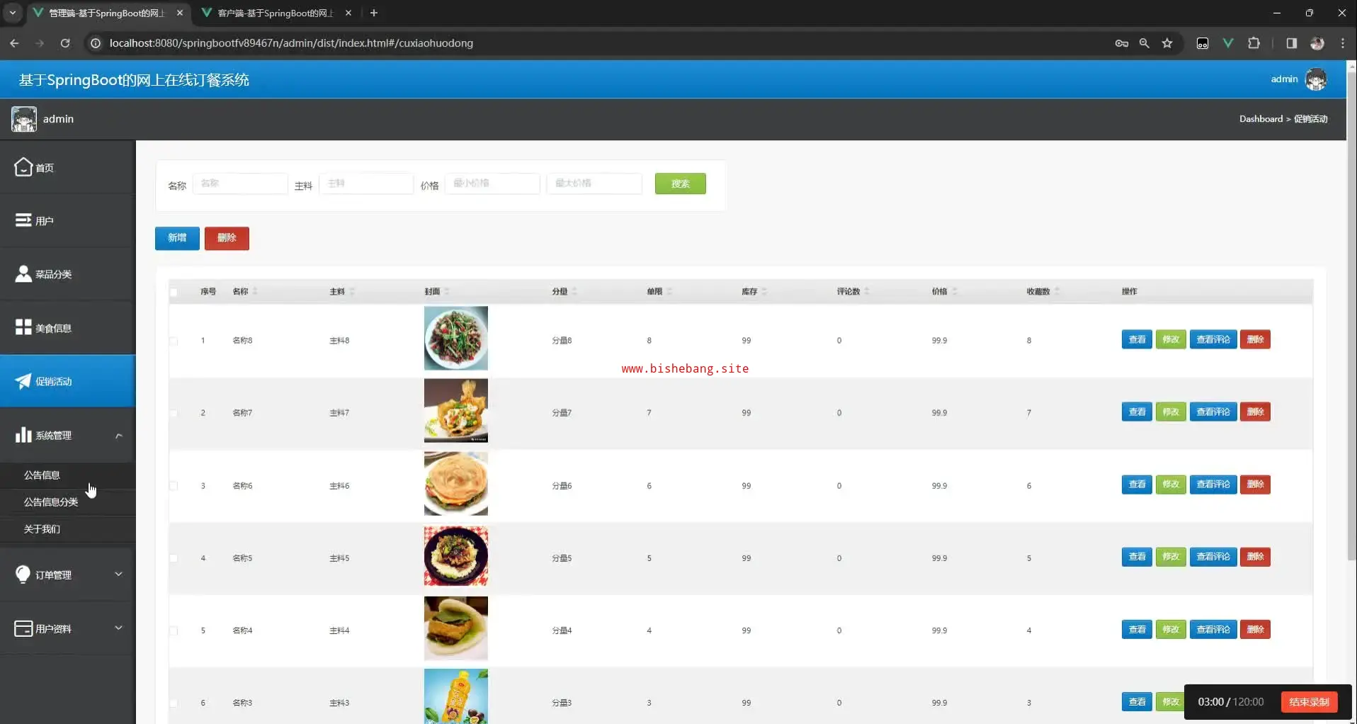This screenshot has height=724, width=1357.
Task: Click 修改 for row 名称7
Action: click(1171, 412)
